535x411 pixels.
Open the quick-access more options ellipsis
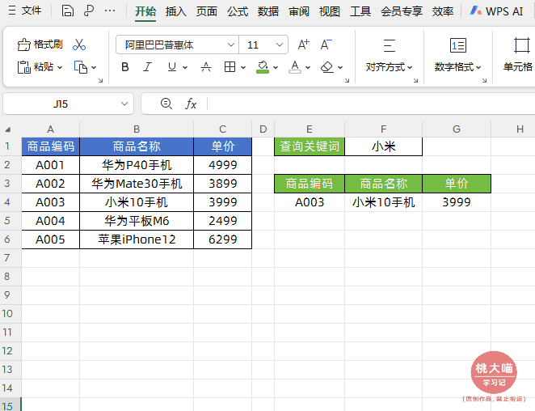[110, 11]
